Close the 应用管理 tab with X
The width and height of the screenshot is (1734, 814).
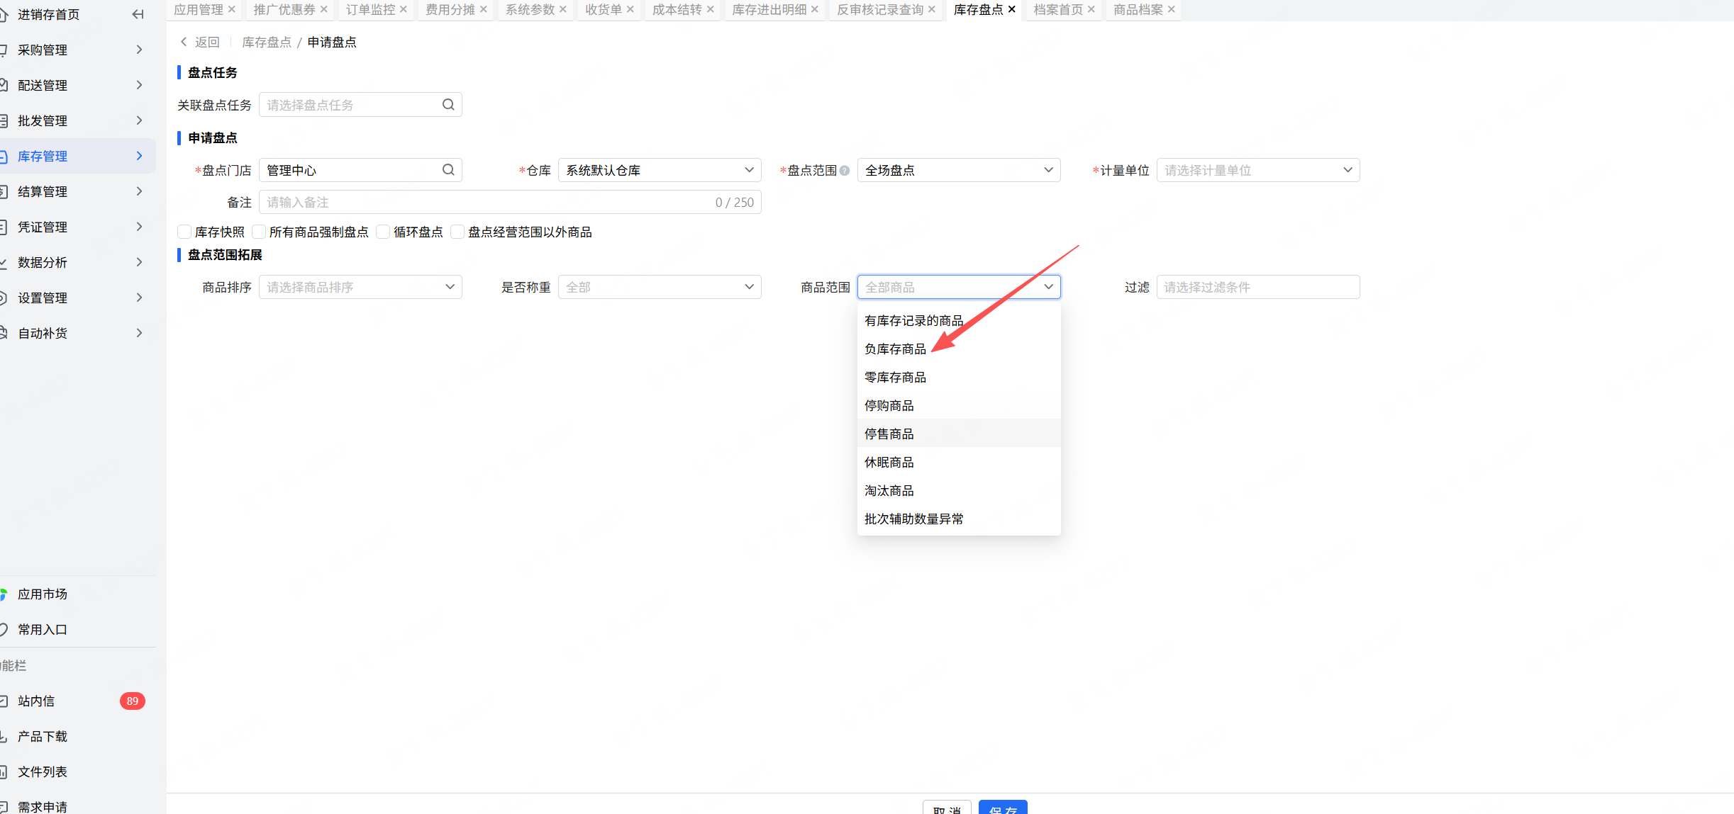[232, 9]
